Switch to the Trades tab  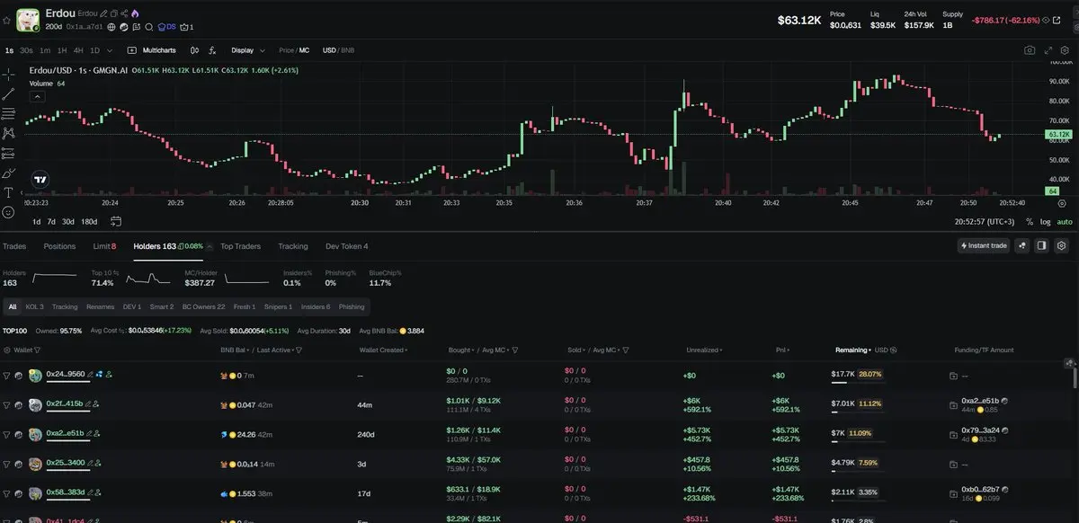click(x=14, y=246)
